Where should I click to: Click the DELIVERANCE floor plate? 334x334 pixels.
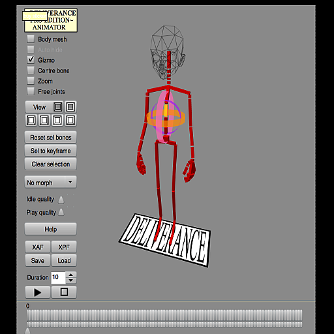point(165,240)
